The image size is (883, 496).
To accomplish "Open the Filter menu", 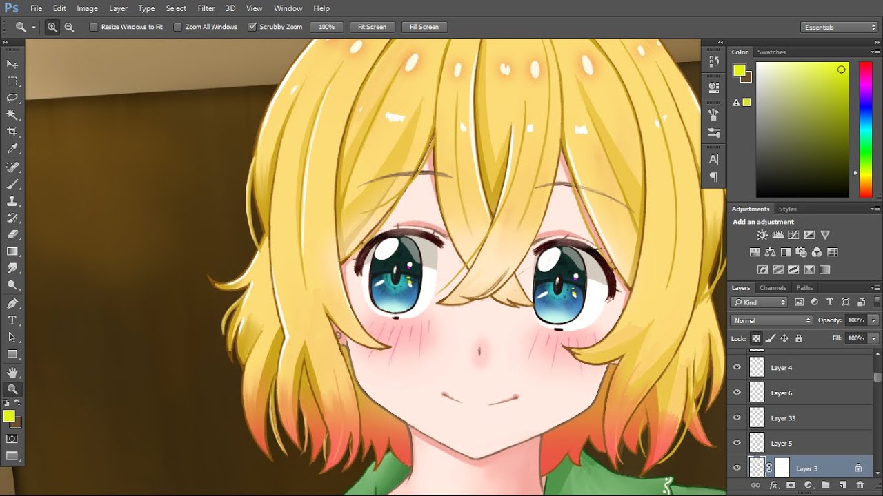I will (206, 8).
